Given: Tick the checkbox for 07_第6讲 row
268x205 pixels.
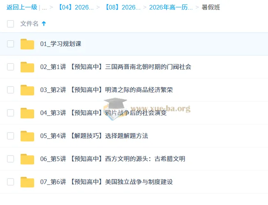Looking at the screenshot, I should click(x=11, y=182).
